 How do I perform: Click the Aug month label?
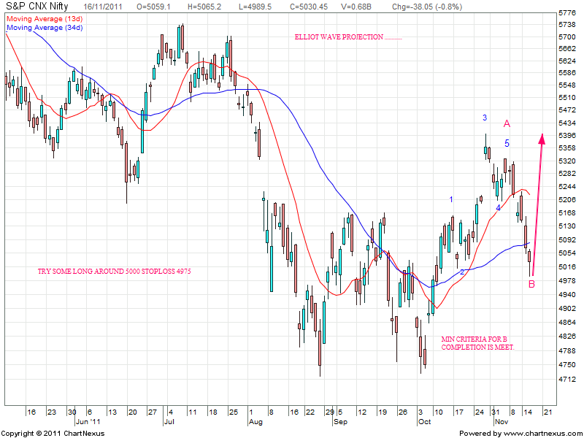[x=255, y=422]
